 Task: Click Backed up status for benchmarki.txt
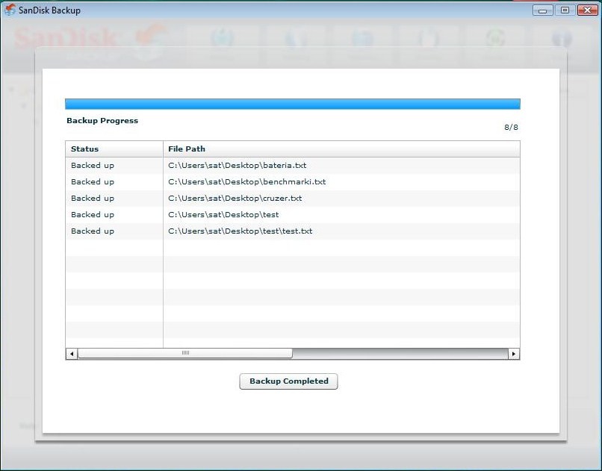point(93,182)
